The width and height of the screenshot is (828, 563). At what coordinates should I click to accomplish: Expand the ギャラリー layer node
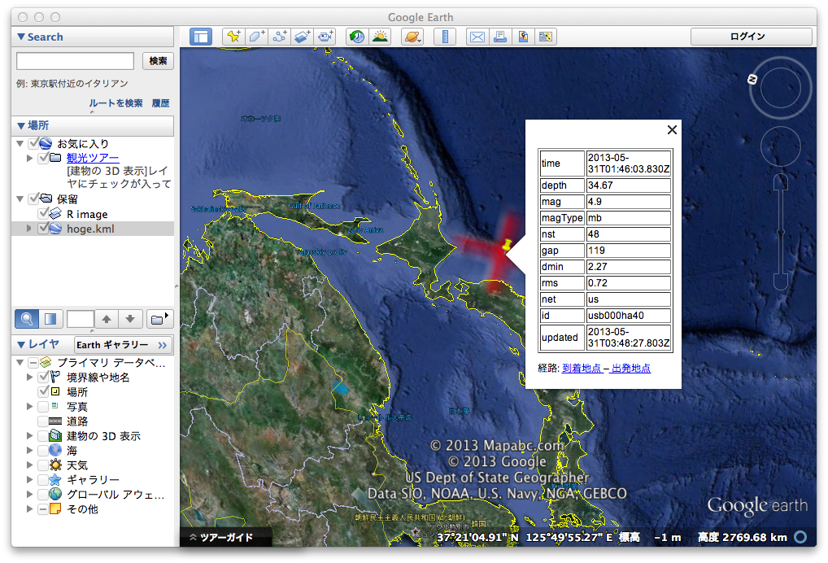(x=29, y=479)
